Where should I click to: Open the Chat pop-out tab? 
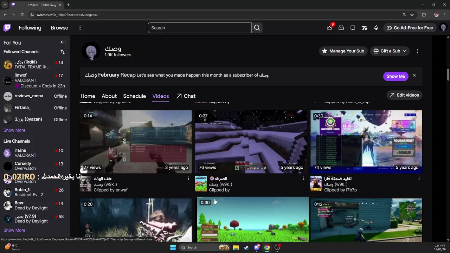click(x=186, y=96)
